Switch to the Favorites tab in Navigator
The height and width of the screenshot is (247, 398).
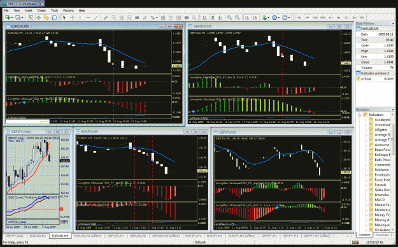381,235
